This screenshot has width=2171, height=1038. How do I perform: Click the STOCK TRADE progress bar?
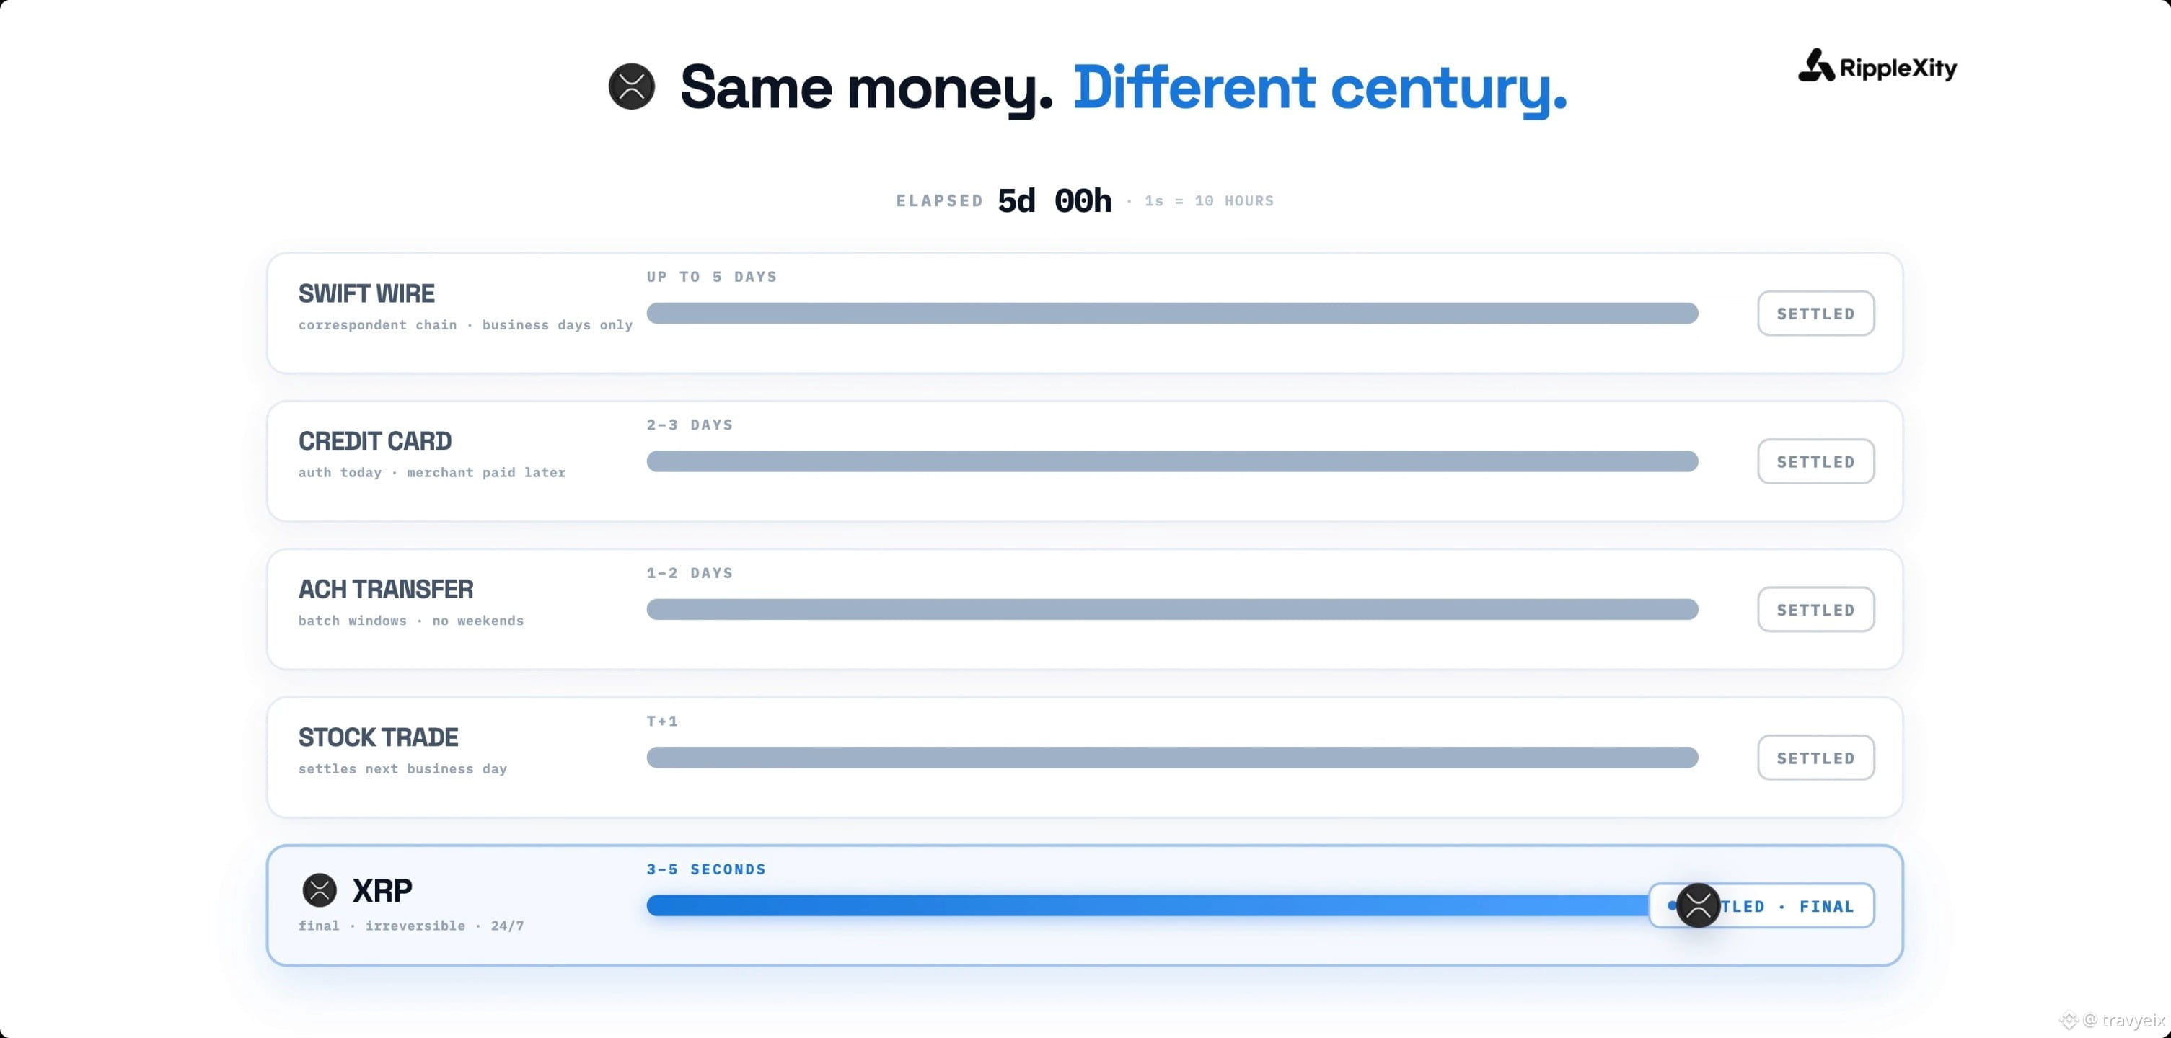pyautogui.click(x=1172, y=758)
